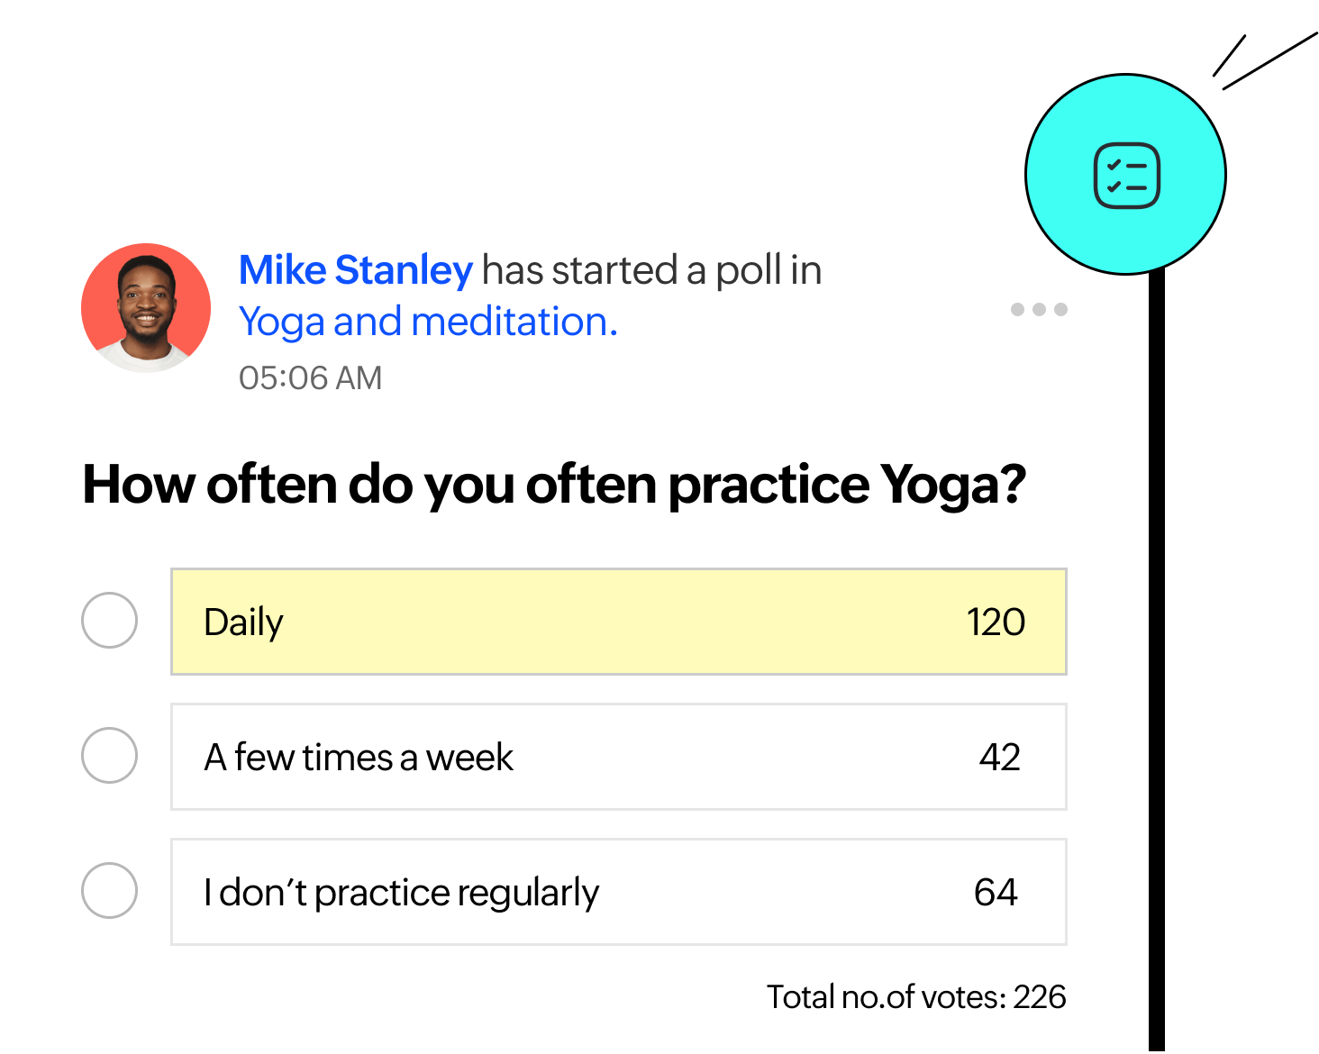
Task: Open the Mike Stanley name link
Action: pyautogui.click(x=355, y=269)
